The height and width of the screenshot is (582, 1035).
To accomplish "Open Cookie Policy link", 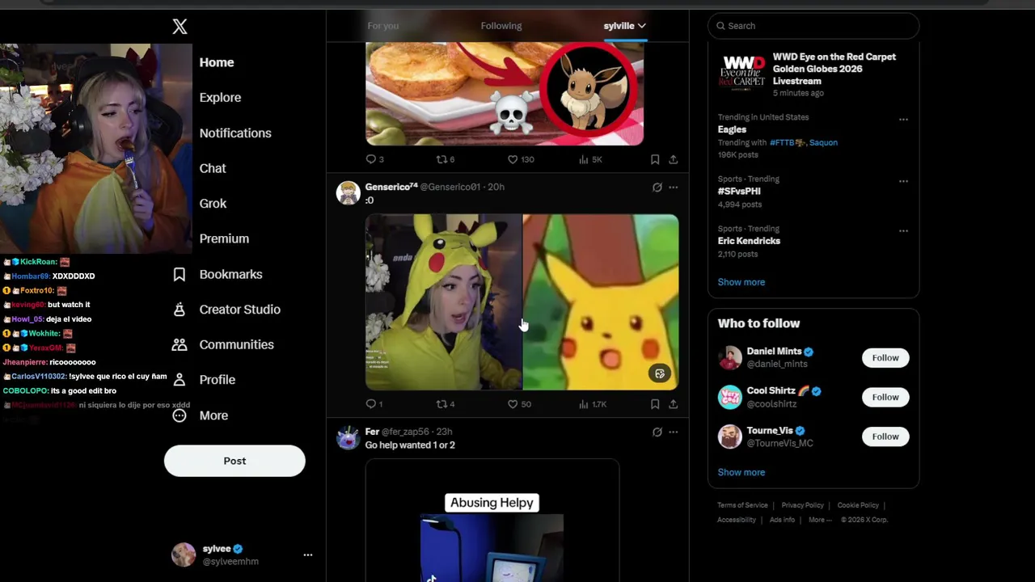I will click(x=858, y=505).
